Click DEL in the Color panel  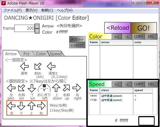(x=151, y=37)
